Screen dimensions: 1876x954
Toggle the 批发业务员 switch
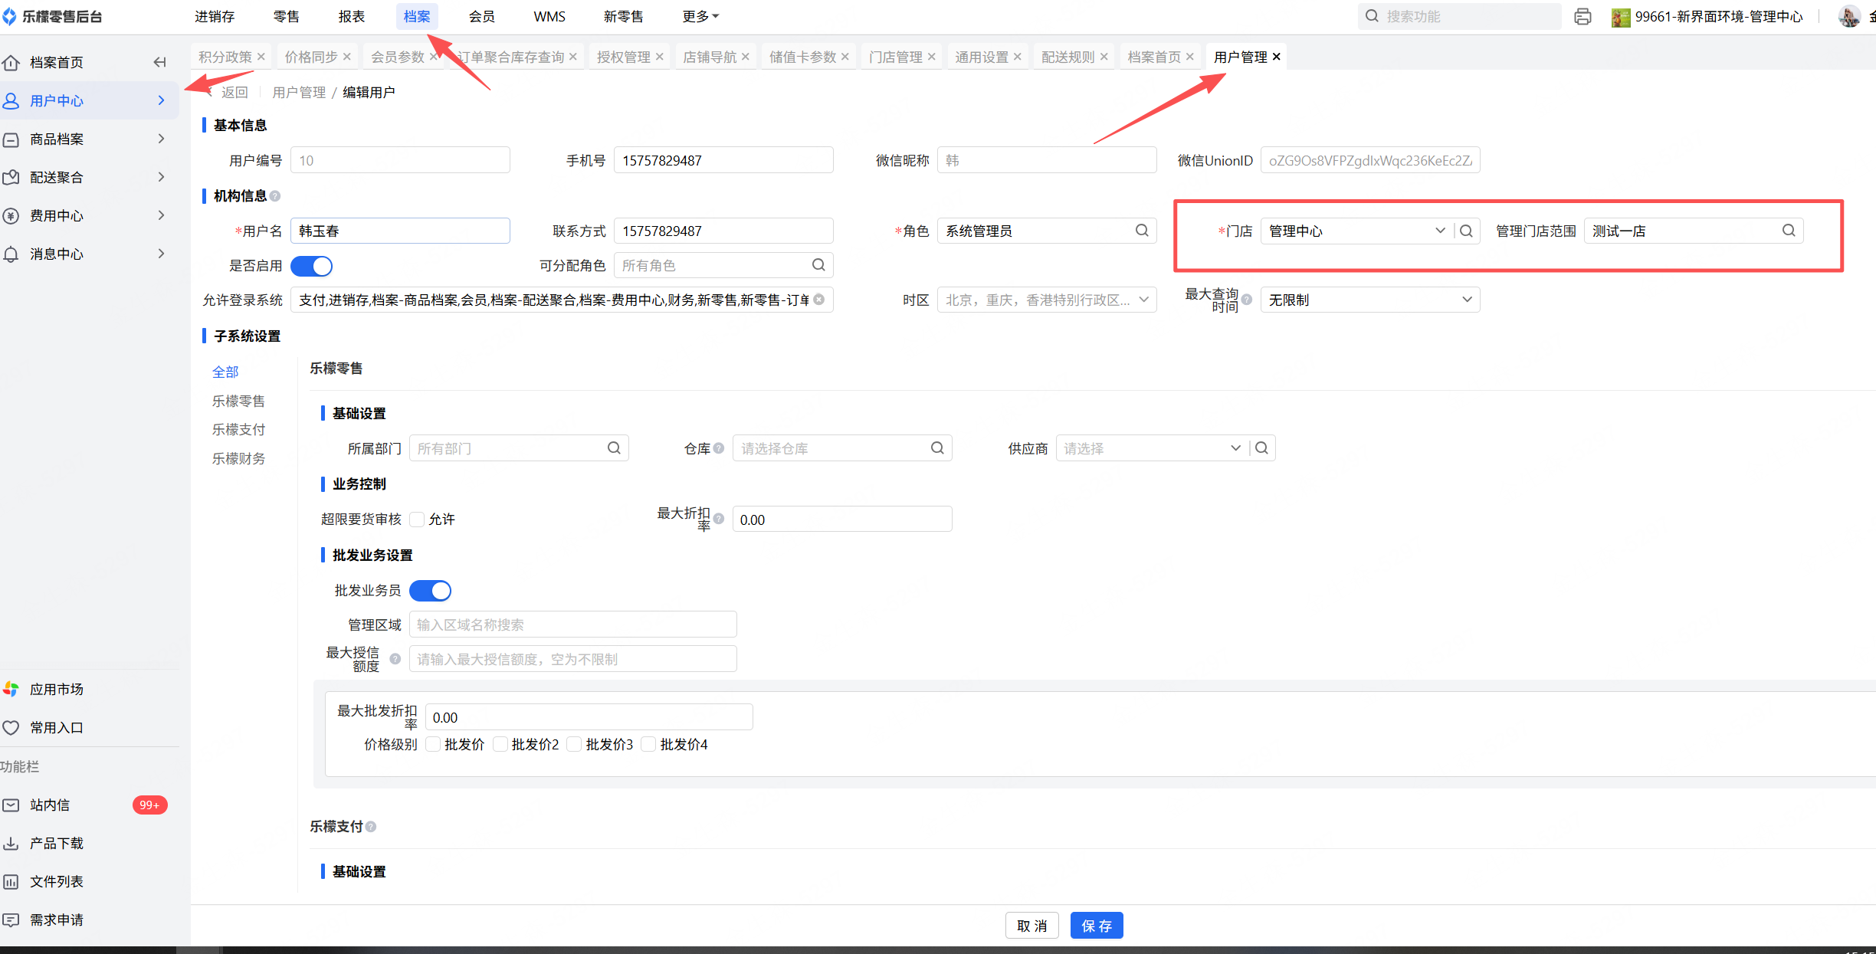430,591
